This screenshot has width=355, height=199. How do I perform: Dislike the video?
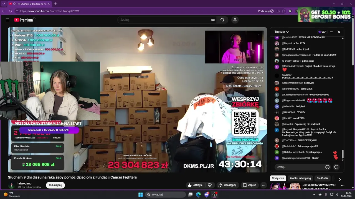pos(210,185)
